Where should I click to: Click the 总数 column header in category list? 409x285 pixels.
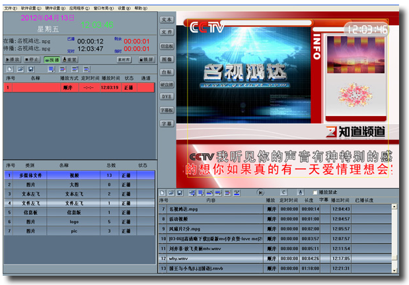point(111,166)
